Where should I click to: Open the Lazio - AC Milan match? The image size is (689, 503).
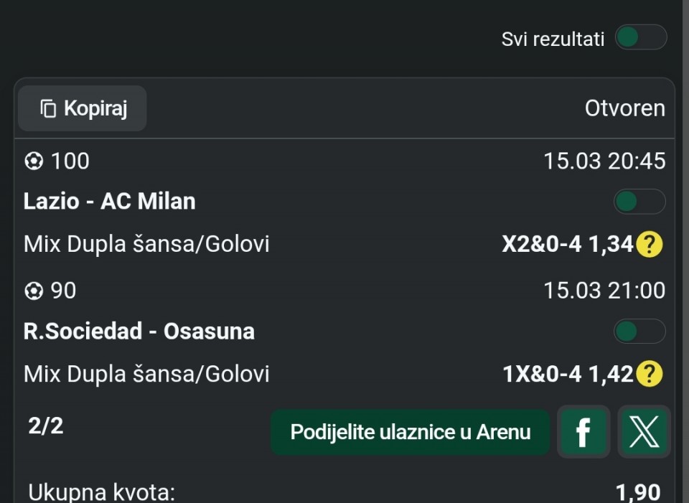coord(109,202)
